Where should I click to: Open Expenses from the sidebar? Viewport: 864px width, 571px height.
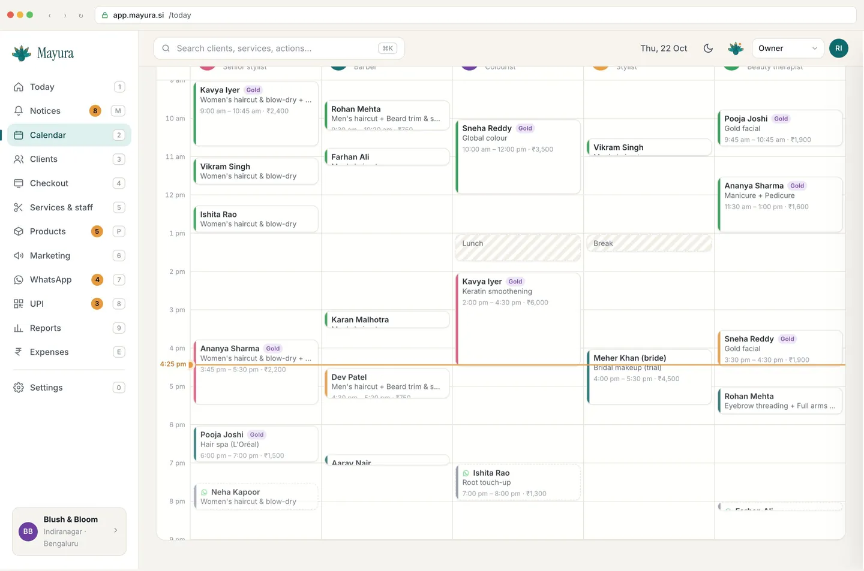coord(69,352)
